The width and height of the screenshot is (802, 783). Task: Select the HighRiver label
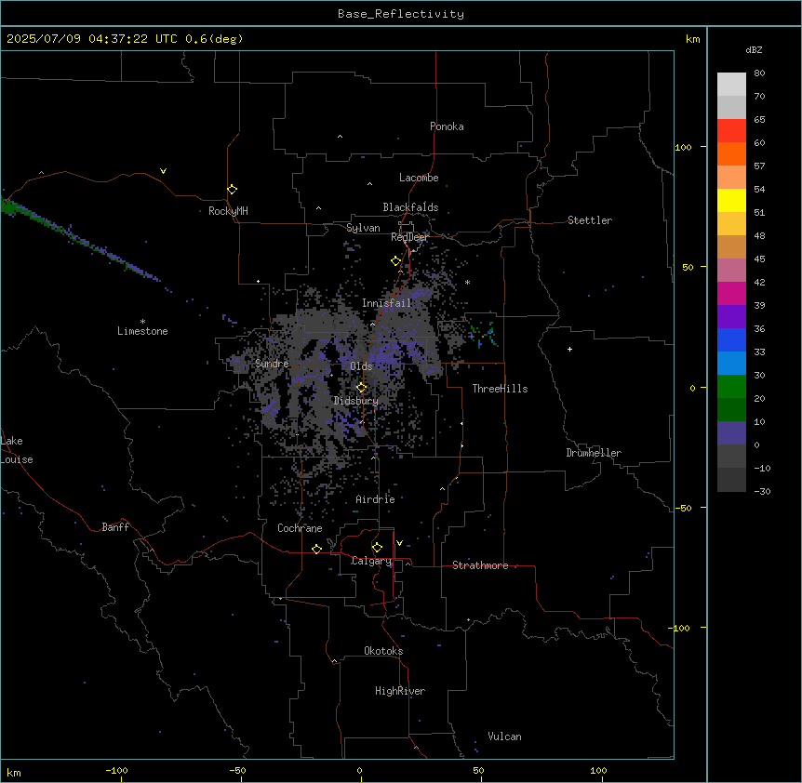pyautogui.click(x=400, y=691)
